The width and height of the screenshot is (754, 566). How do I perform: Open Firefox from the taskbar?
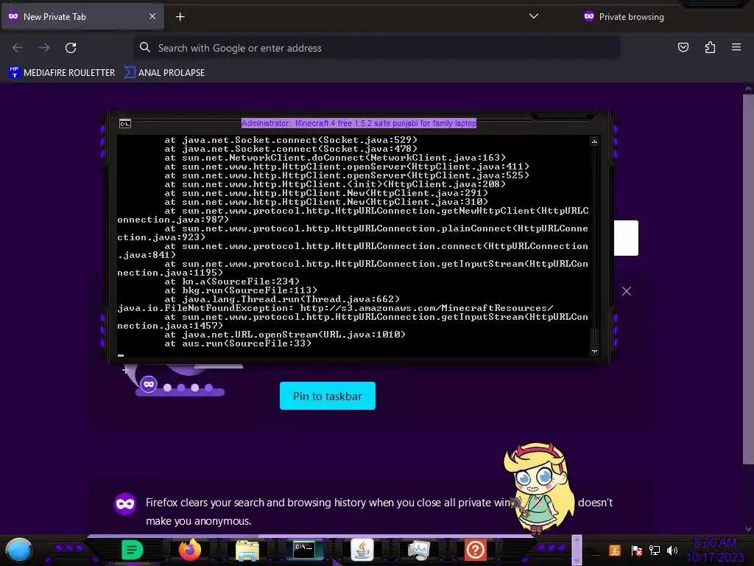tap(190, 550)
